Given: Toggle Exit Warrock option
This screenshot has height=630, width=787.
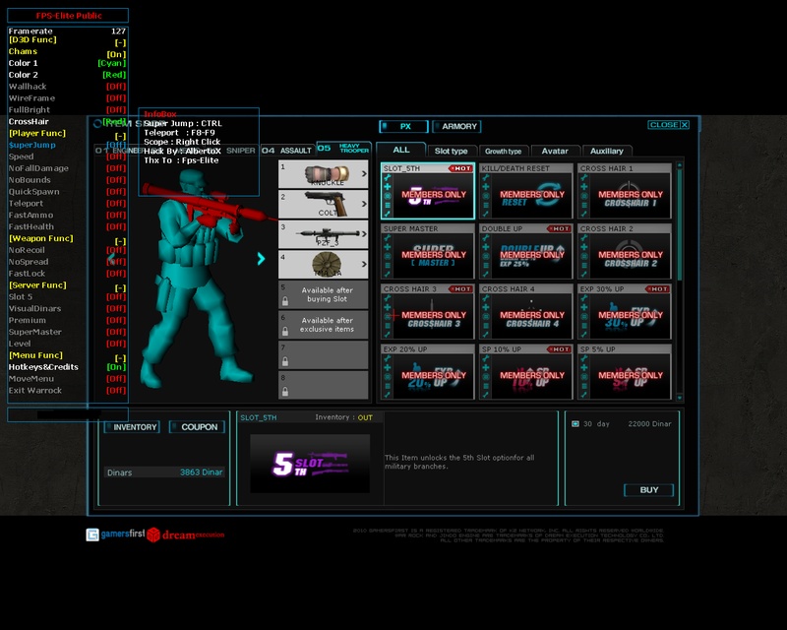Looking at the screenshot, I should pyautogui.click(x=67, y=391).
